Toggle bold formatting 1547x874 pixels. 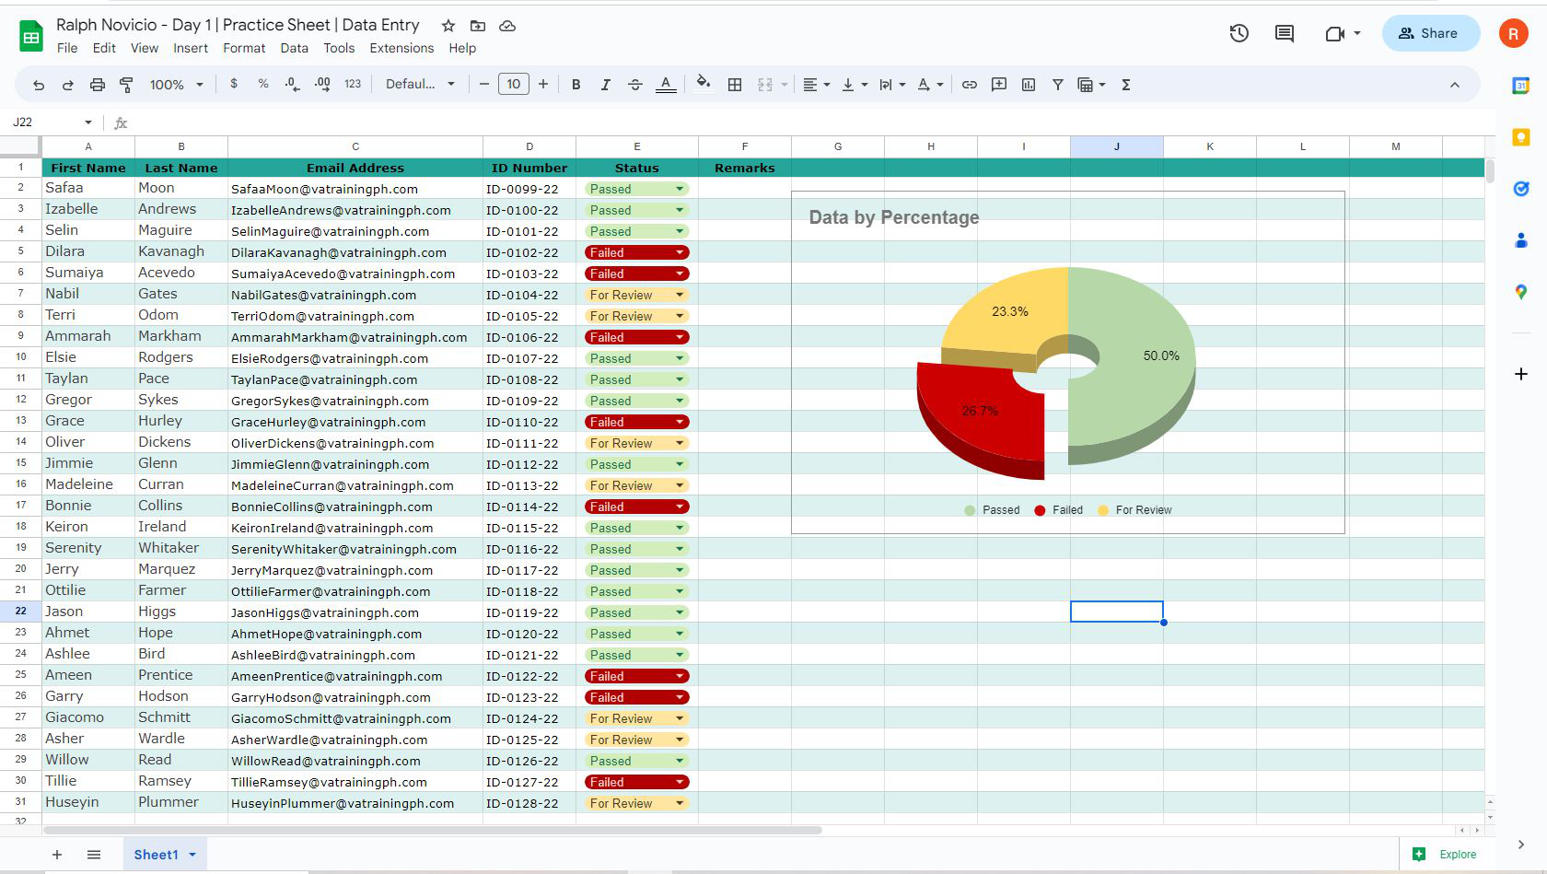[576, 85]
